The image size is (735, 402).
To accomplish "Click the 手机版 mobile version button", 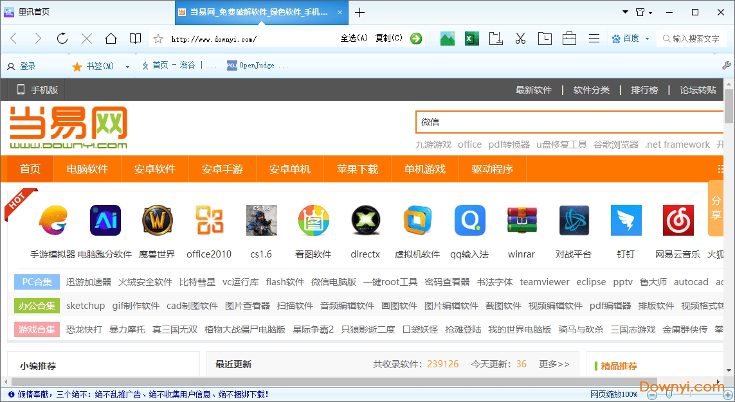I will pos(37,90).
